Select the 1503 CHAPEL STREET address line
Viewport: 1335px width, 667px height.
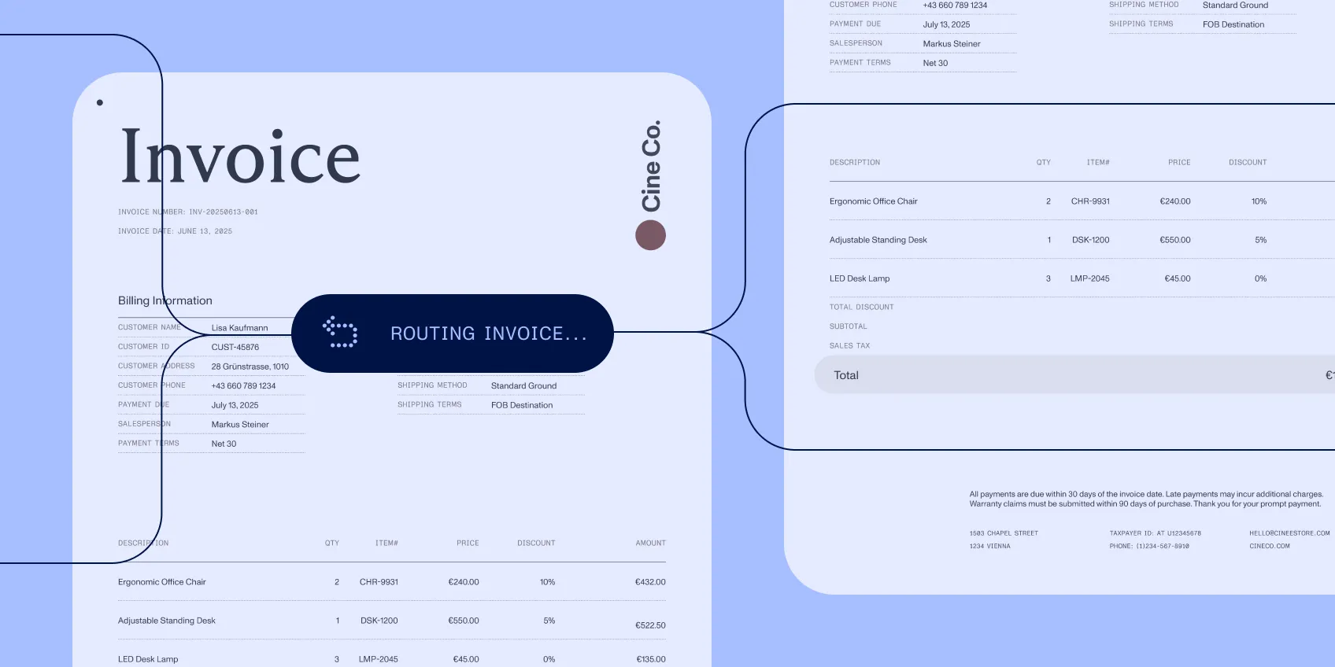tap(1004, 533)
